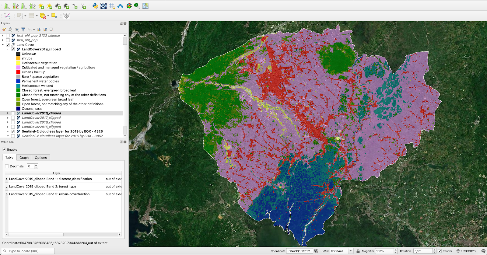The image size is (487, 255).
Task: Click the manage map themes eye icon
Action: (17, 30)
